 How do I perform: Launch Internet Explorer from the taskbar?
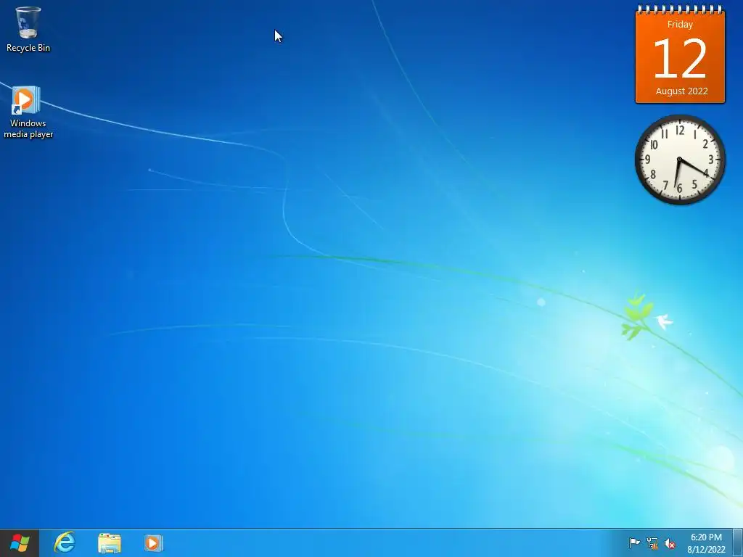click(65, 542)
